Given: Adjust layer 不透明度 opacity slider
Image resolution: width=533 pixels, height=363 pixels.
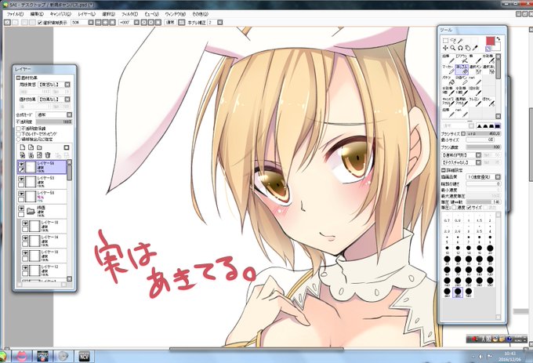Looking at the screenshot, I should point(54,122).
